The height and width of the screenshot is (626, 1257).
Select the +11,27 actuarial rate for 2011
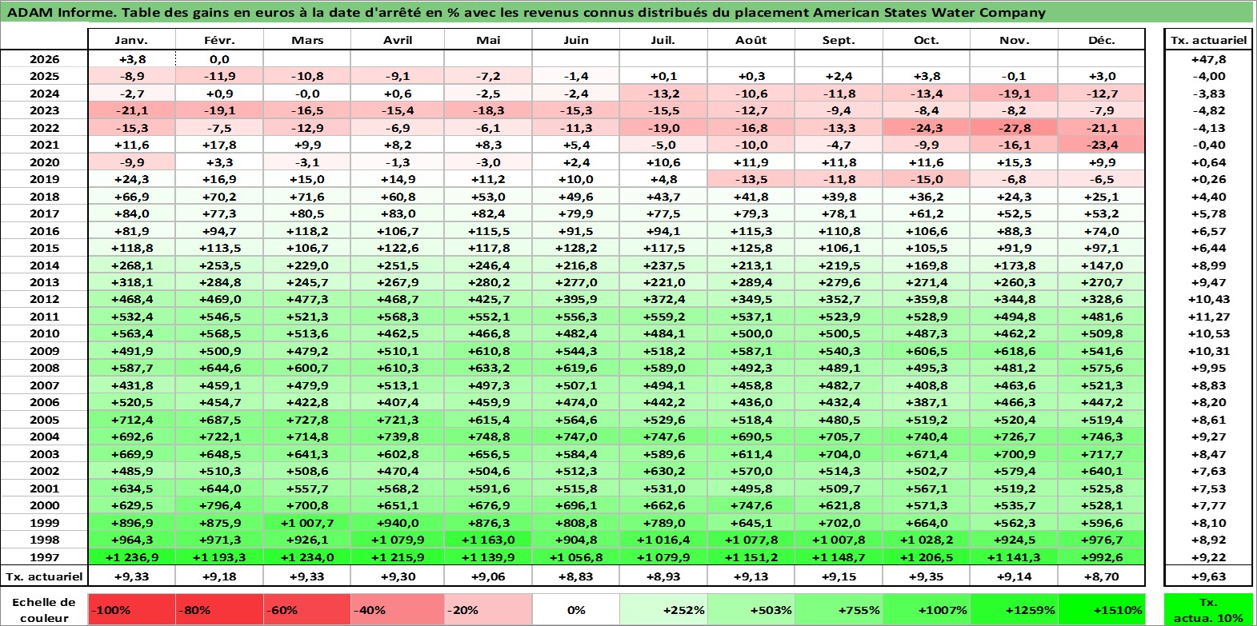pos(1208,317)
